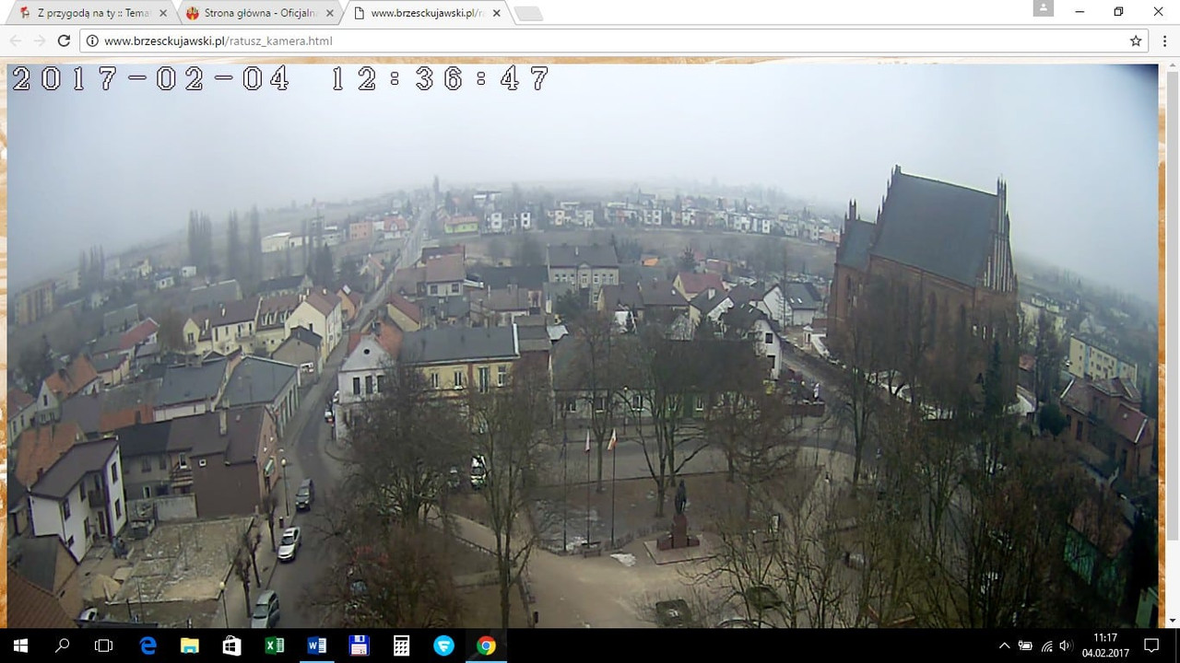
Task: Open Microsoft Word from the taskbar
Action: point(316,646)
